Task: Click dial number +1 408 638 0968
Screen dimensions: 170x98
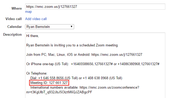Action: coord(96,78)
